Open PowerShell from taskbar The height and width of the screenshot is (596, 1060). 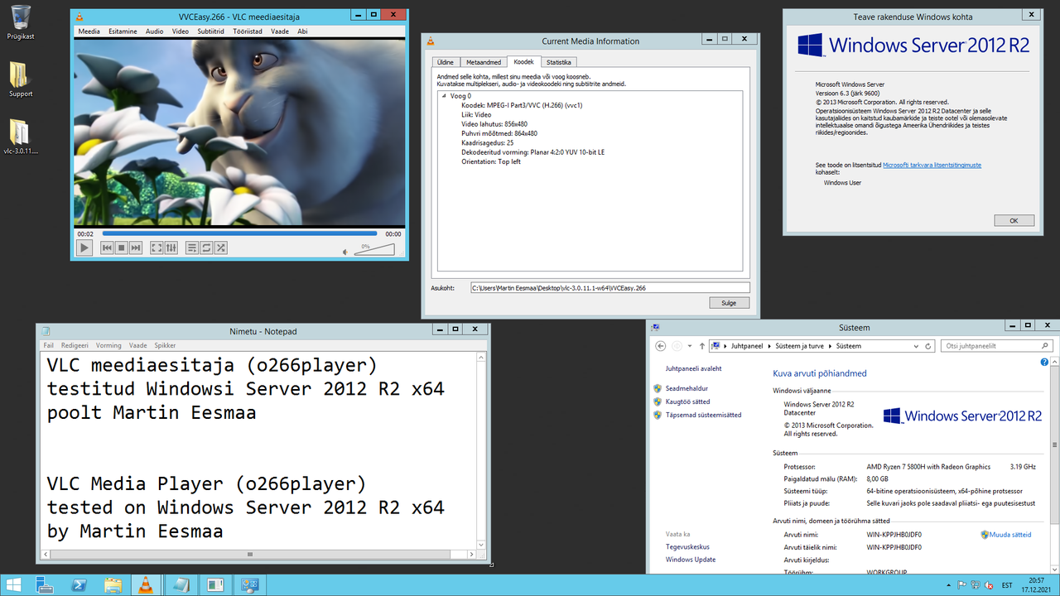79,585
